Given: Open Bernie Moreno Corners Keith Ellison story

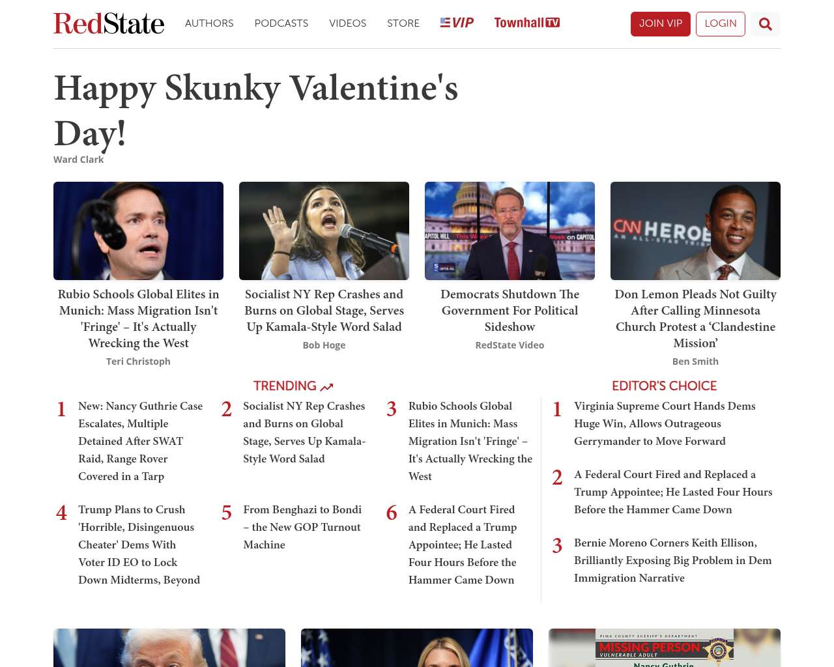Looking at the screenshot, I should (672, 560).
